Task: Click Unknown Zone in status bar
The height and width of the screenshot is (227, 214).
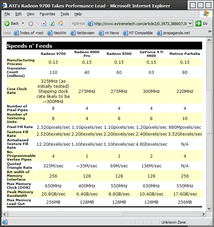Action: [x=173, y=222]
